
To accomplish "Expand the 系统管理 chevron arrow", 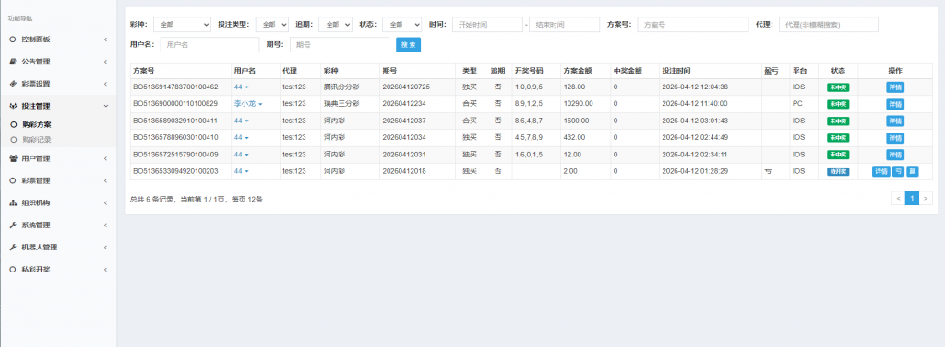I will click(105, 225).
